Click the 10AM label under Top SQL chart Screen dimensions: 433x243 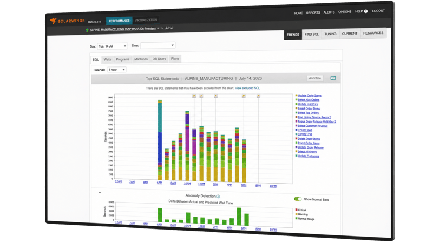pyautogui.click(x=187, y=184)
